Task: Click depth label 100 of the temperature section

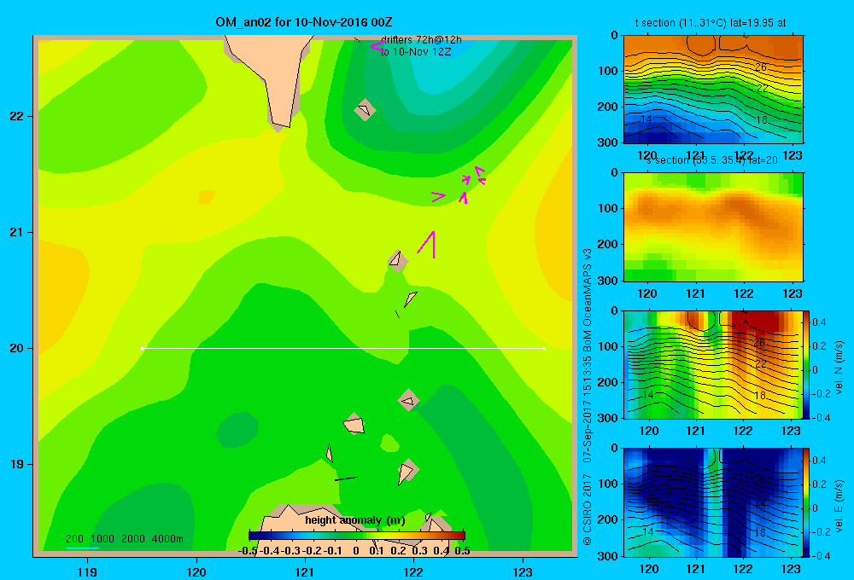Action: click(x=610, y=71)
